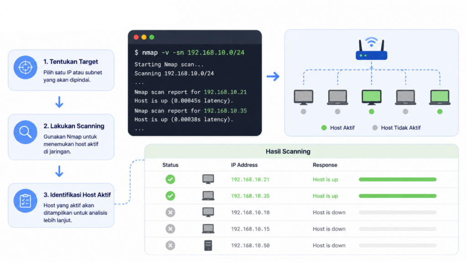Click terminal scan report line for 192.168.10.21
Image resolution: width=467 pixels, height=262 pixels.
coord(190,92)
